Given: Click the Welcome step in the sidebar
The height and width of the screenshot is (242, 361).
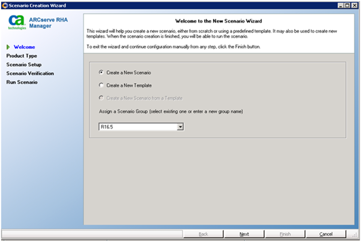Looking at the screenshot, I should point(25,47).
